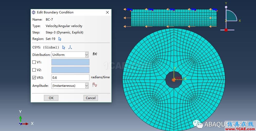Close the Edit Boundary Condition dialog
This screenshot has width=256, height=131.
click(107, 12)
